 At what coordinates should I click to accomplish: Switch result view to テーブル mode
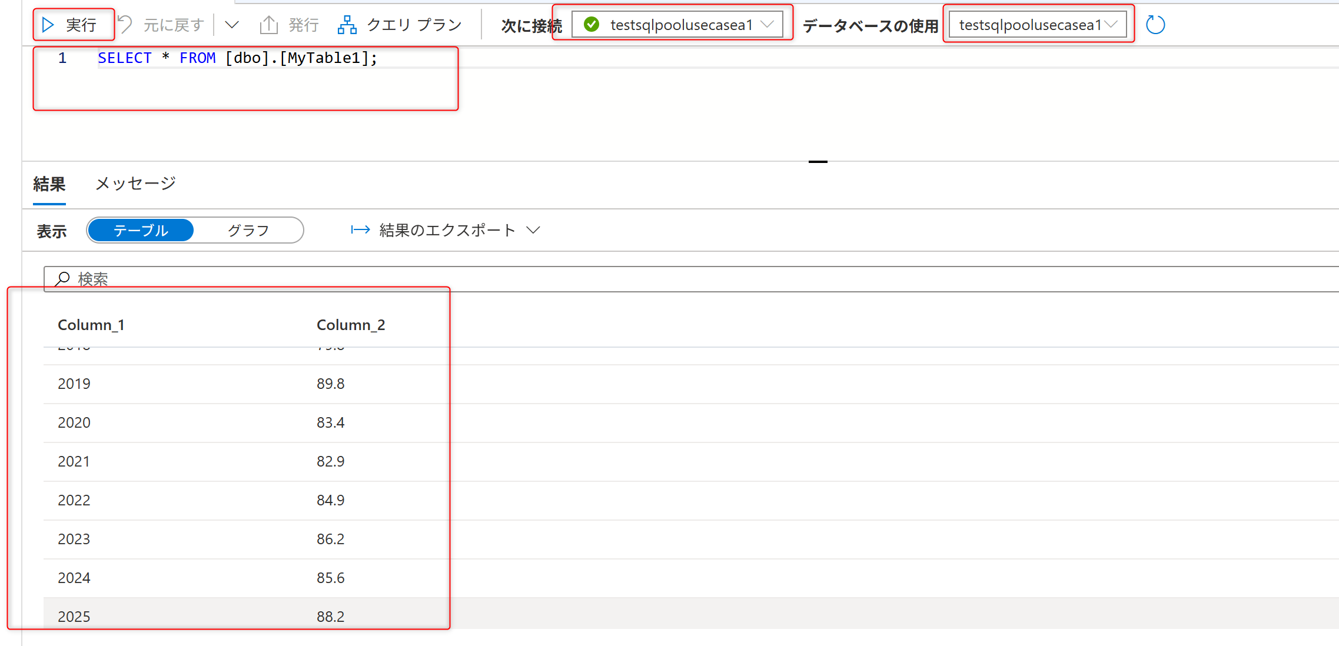click(140, 230)
